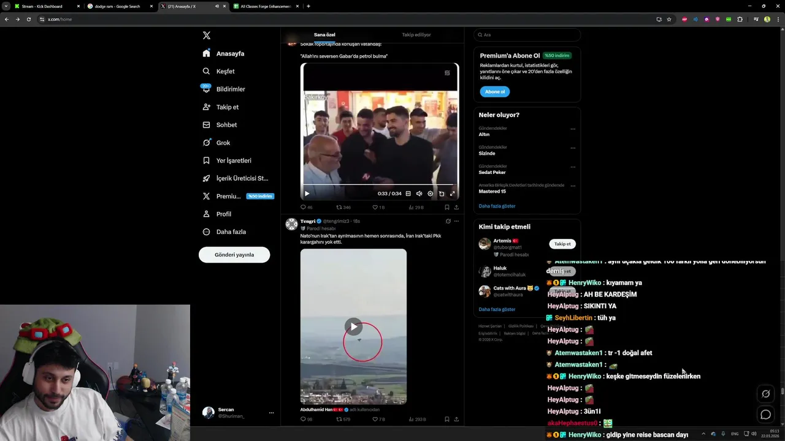
Task: Reply to Tengri post with 98 replies
Action: [x=307, y=419]
